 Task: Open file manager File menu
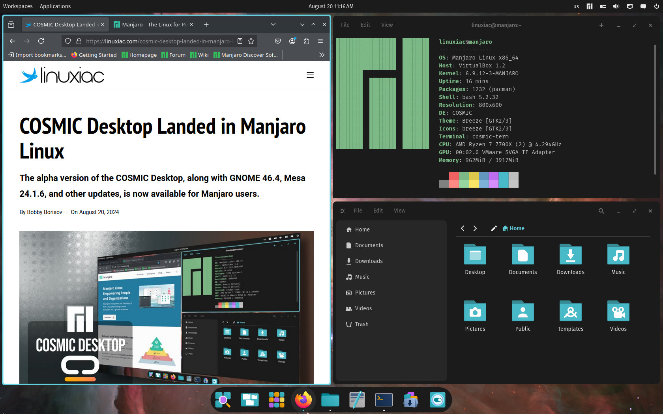pos(358,211)
